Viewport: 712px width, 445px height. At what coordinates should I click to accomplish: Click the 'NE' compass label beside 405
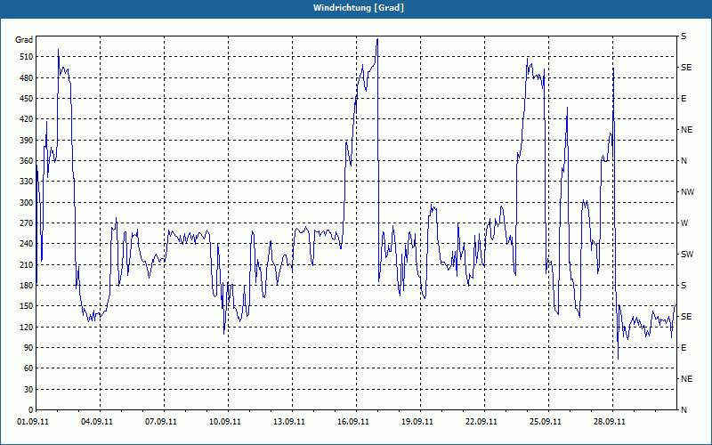click(686, 130)
